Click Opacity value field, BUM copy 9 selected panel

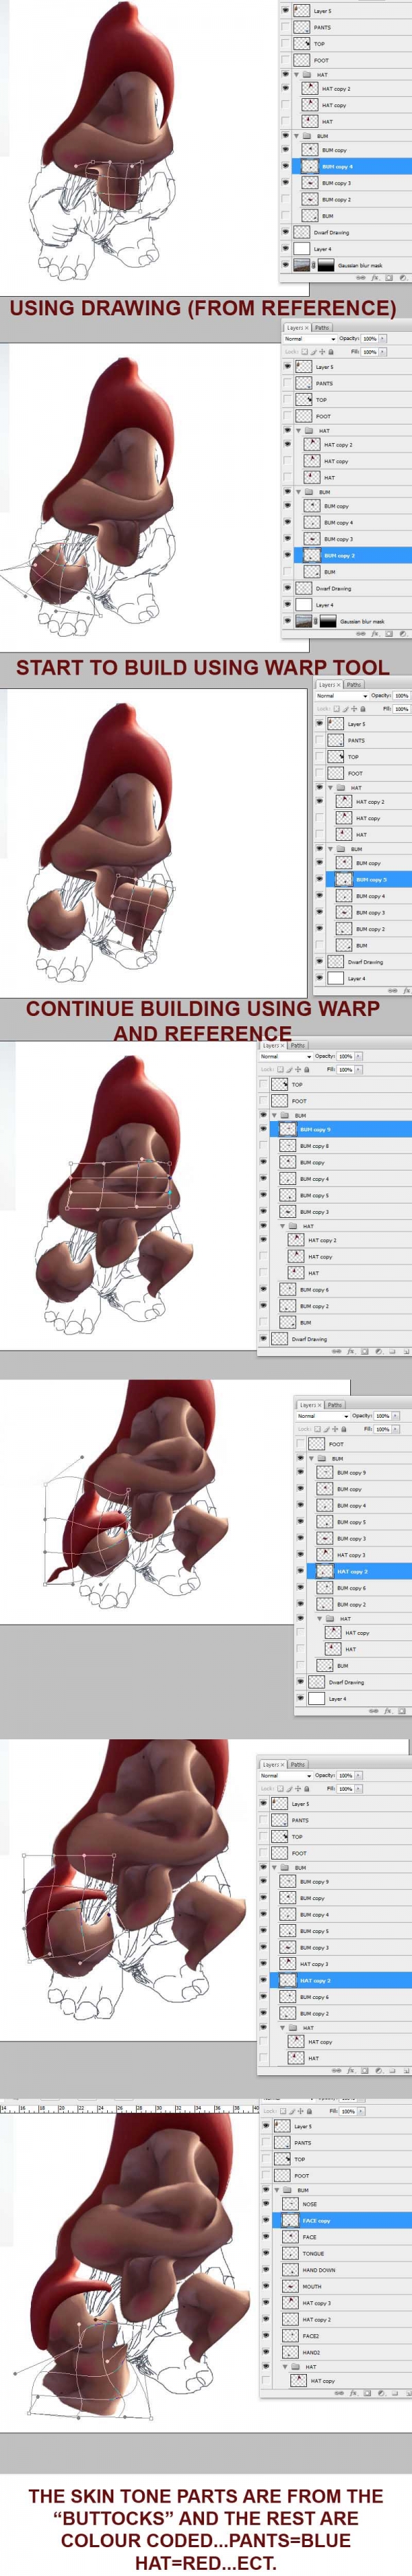346,1057
